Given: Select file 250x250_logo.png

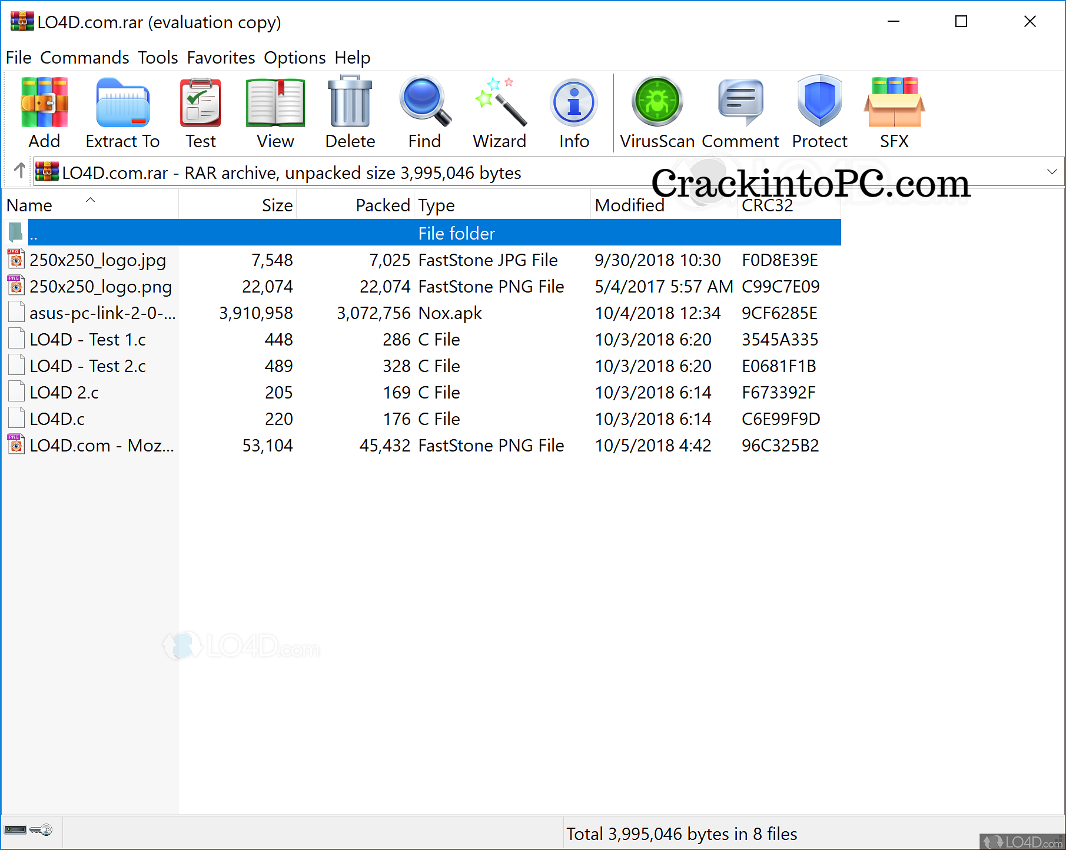Looking at the screenshot, I should pos(101,287).
